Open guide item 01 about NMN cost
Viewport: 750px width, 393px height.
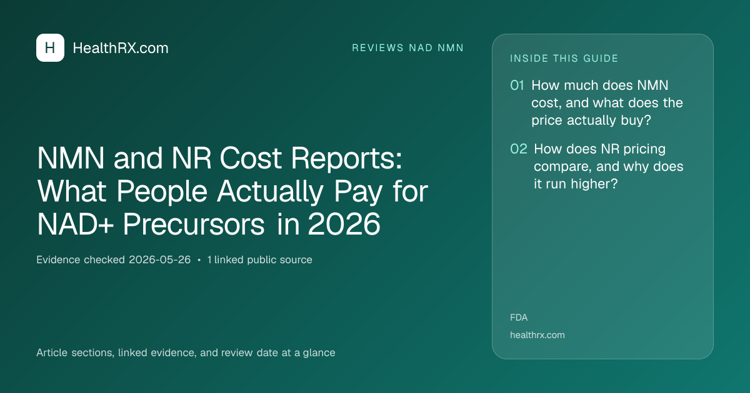[x=597, y=103]
